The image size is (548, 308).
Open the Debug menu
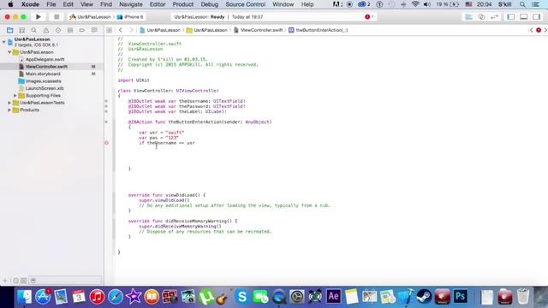(209, 4)
